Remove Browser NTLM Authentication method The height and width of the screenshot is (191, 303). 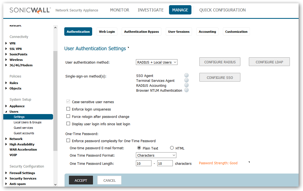coord(187,90)
